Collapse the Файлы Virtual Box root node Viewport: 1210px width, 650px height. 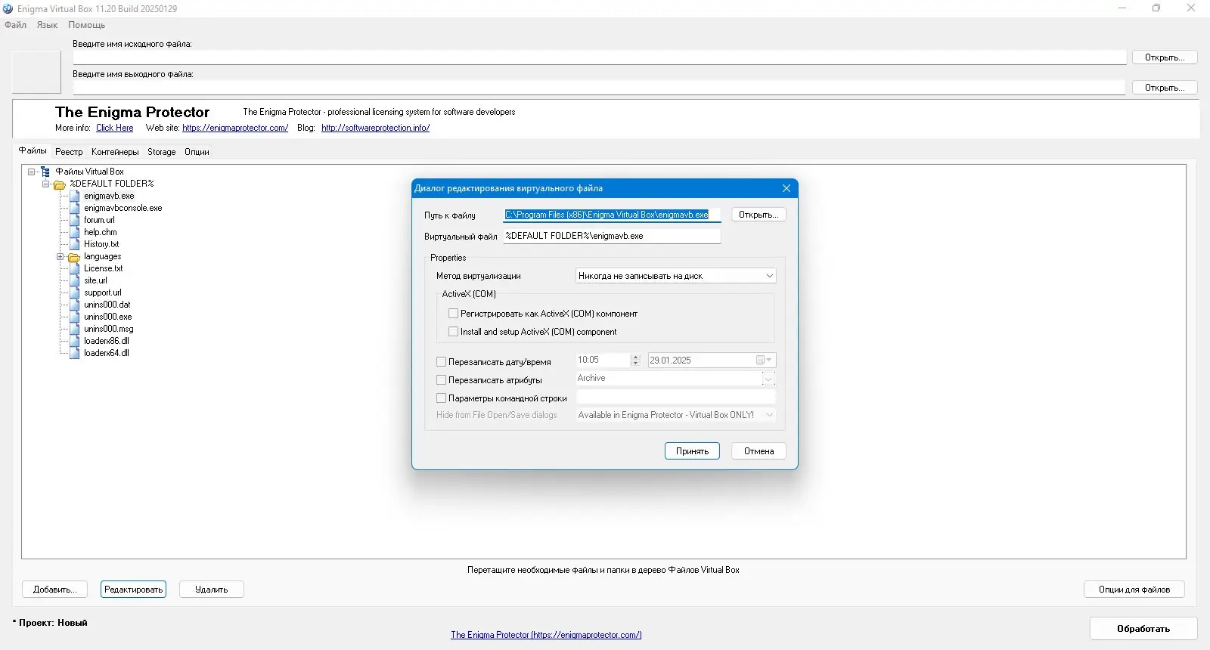(32, 172)
